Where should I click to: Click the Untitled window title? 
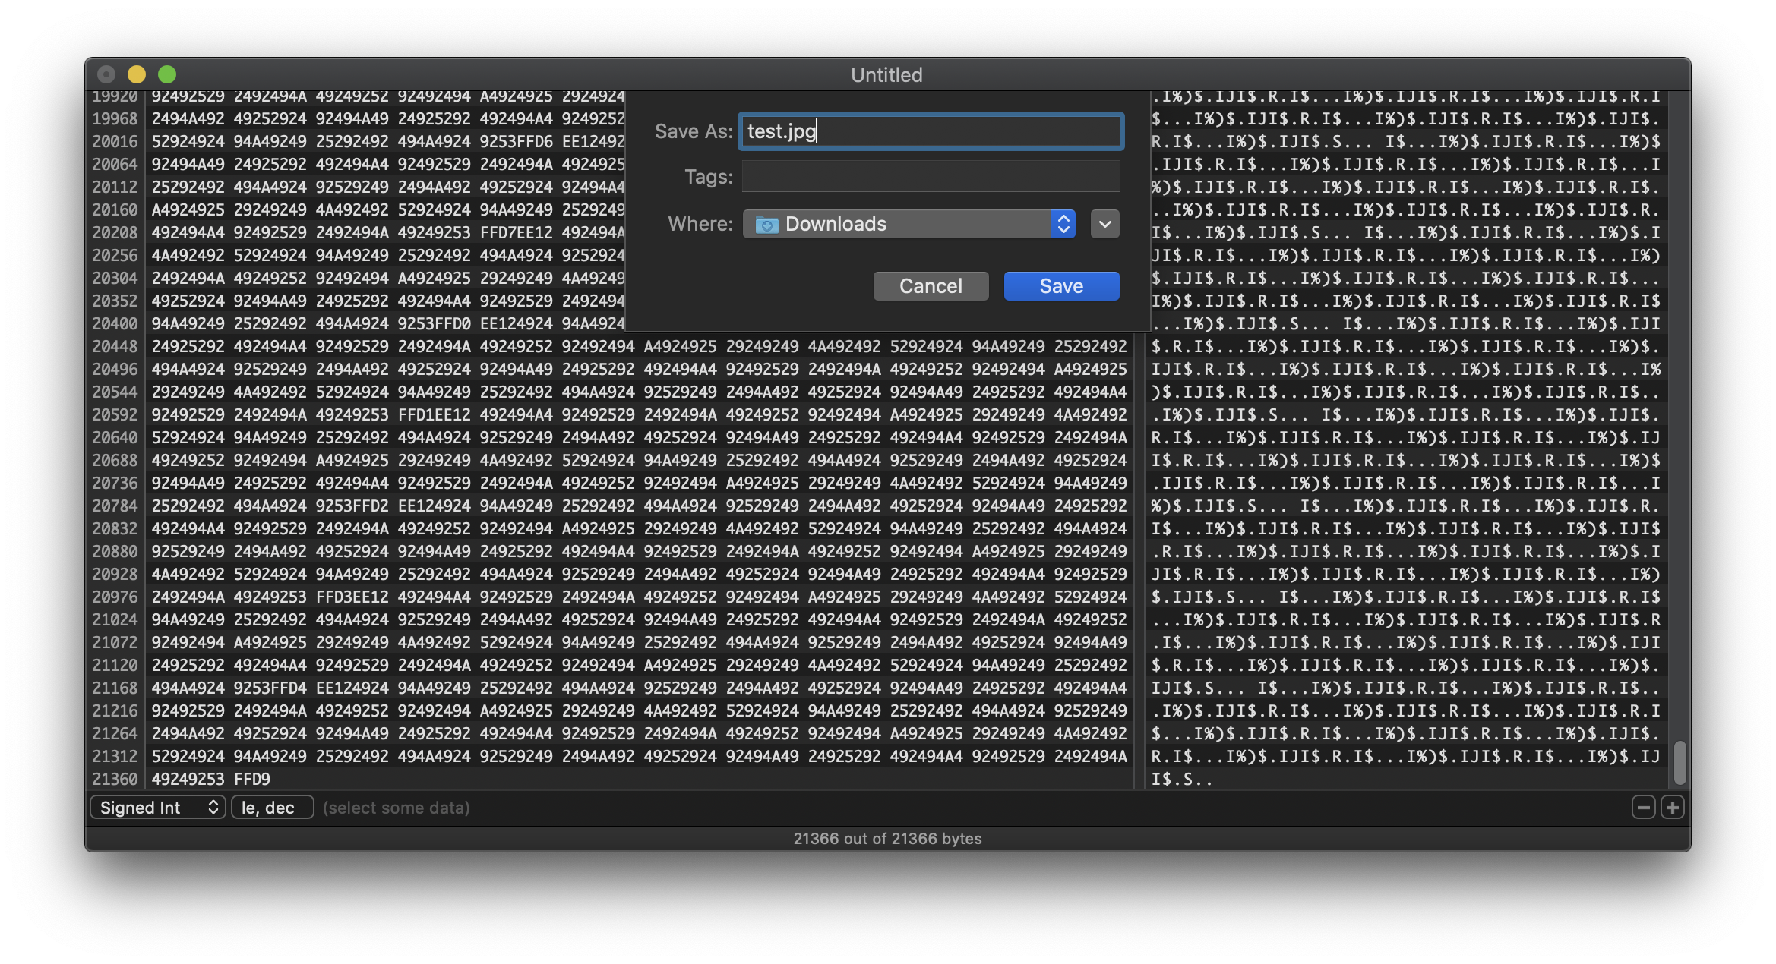coord(886,75)
